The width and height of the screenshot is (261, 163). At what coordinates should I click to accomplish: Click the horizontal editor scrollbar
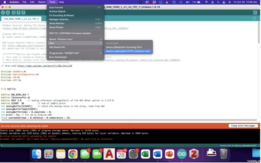click(129, 120)
